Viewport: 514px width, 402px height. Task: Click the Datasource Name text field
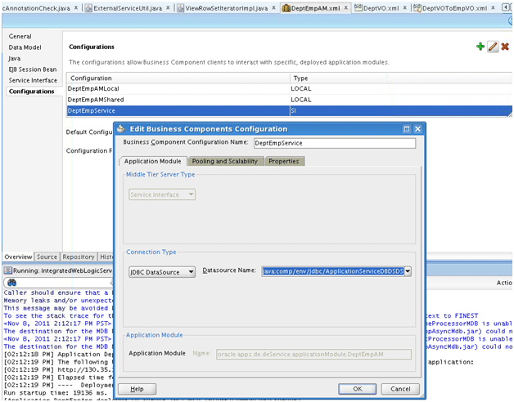pyautogui.click(x=333, y=271)
